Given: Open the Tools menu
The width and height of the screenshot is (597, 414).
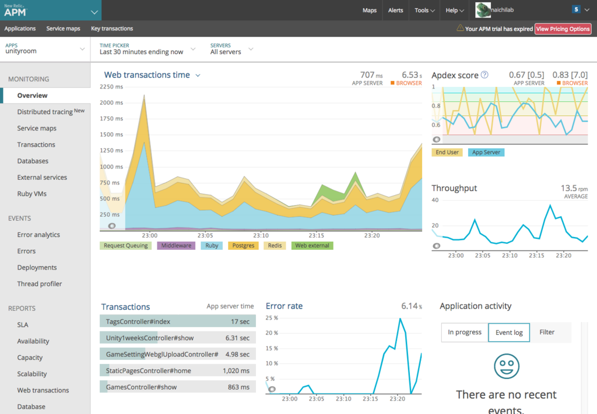Looking at the screenshot, I should click(x=424, y=10).
